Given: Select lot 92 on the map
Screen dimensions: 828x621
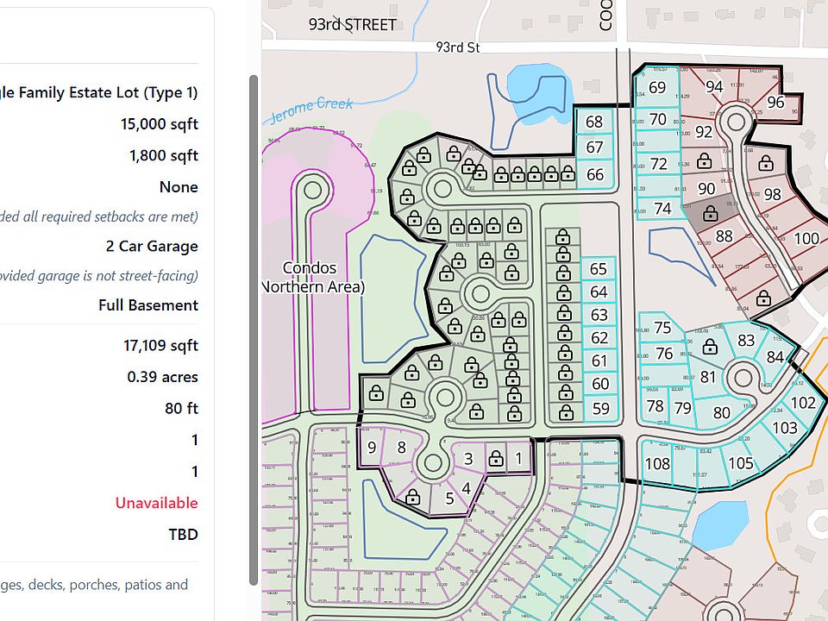Looking at the screenshot, I should pos(704,131).
